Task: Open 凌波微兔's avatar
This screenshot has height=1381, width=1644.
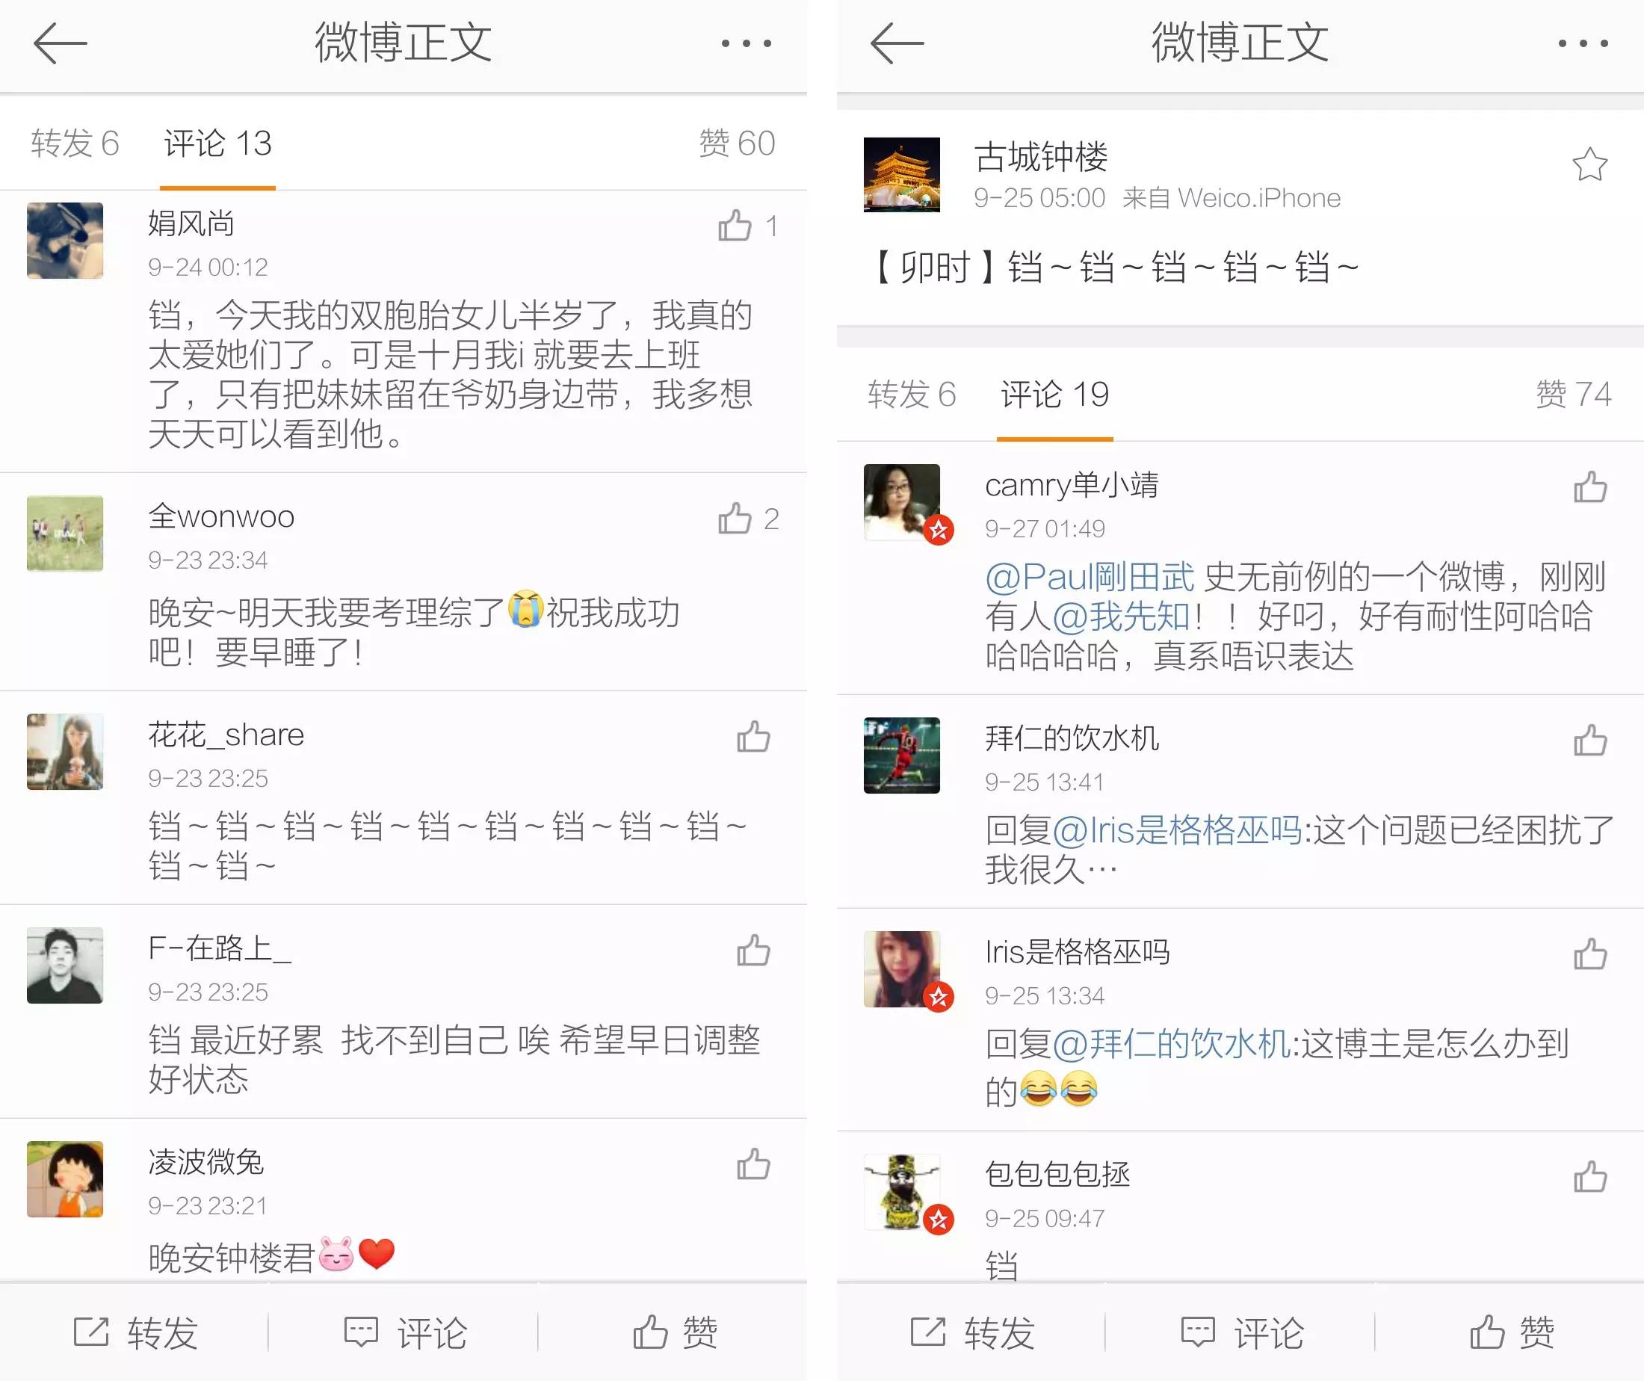Action: 65,1179
